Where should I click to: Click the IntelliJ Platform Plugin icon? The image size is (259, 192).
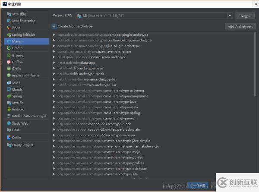pos(9,116)
